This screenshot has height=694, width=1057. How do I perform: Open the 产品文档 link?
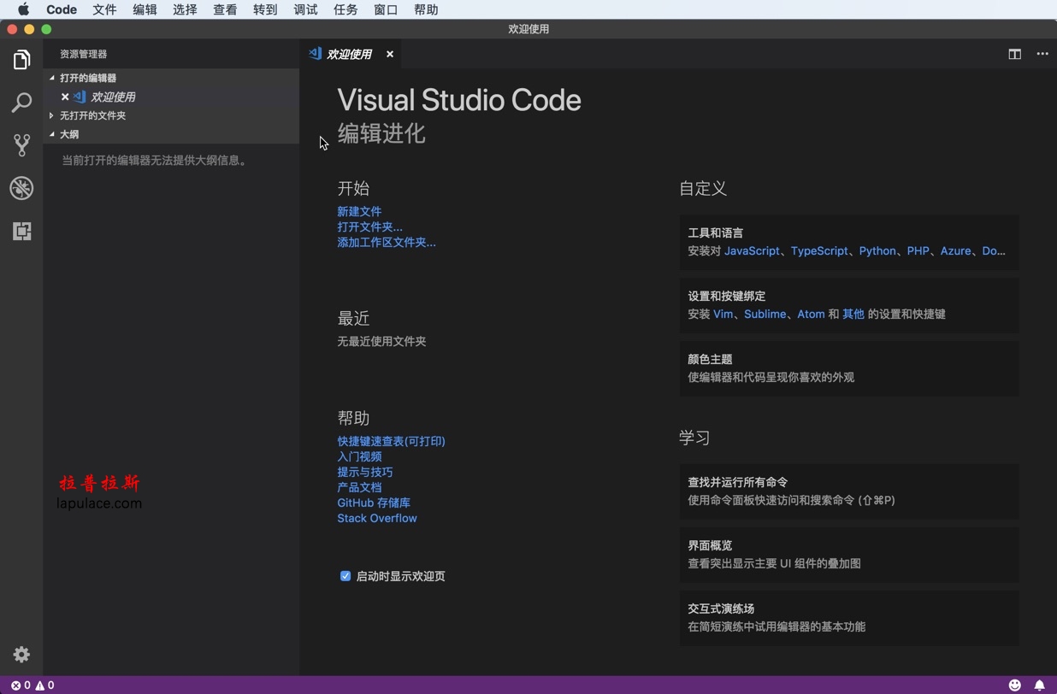[x=359, y=487]
